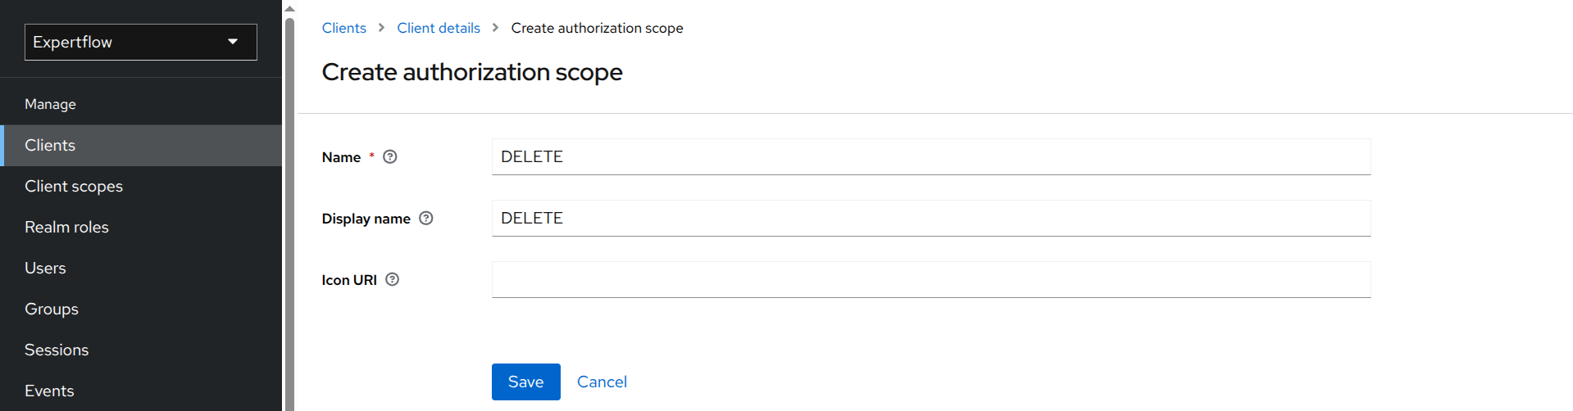1573x411 pixels.
Task: Click the realm selector caret arrow
Action: tap(233, 42)
